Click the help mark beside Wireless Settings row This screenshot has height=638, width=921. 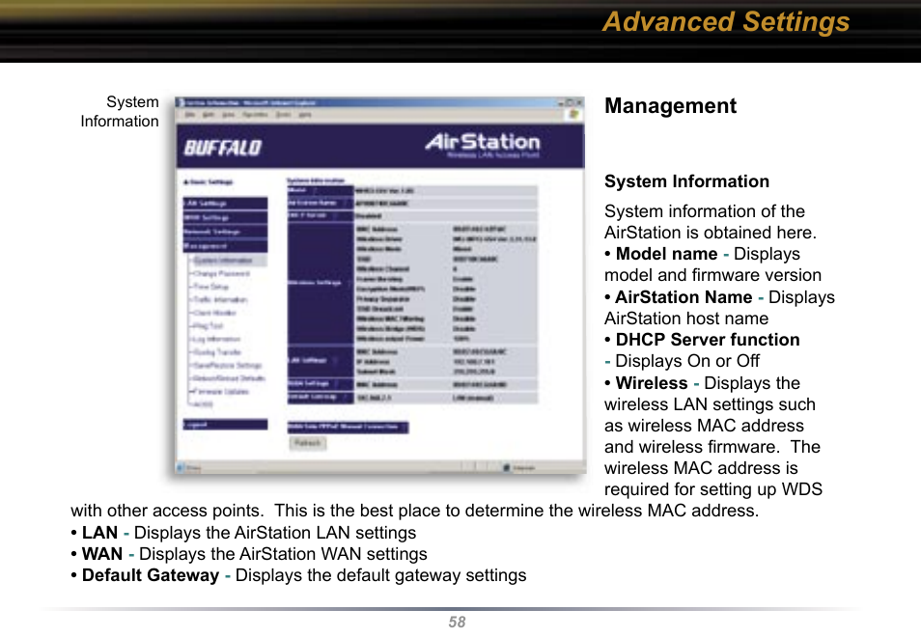349,283
